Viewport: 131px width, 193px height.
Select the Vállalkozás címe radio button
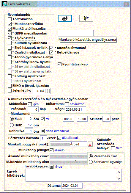pos(91,156)
